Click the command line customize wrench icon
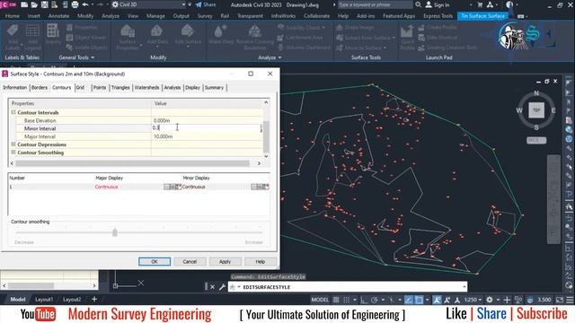 [222, 287]
